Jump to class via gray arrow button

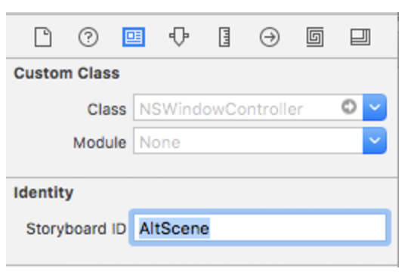(x=348, y=107)
